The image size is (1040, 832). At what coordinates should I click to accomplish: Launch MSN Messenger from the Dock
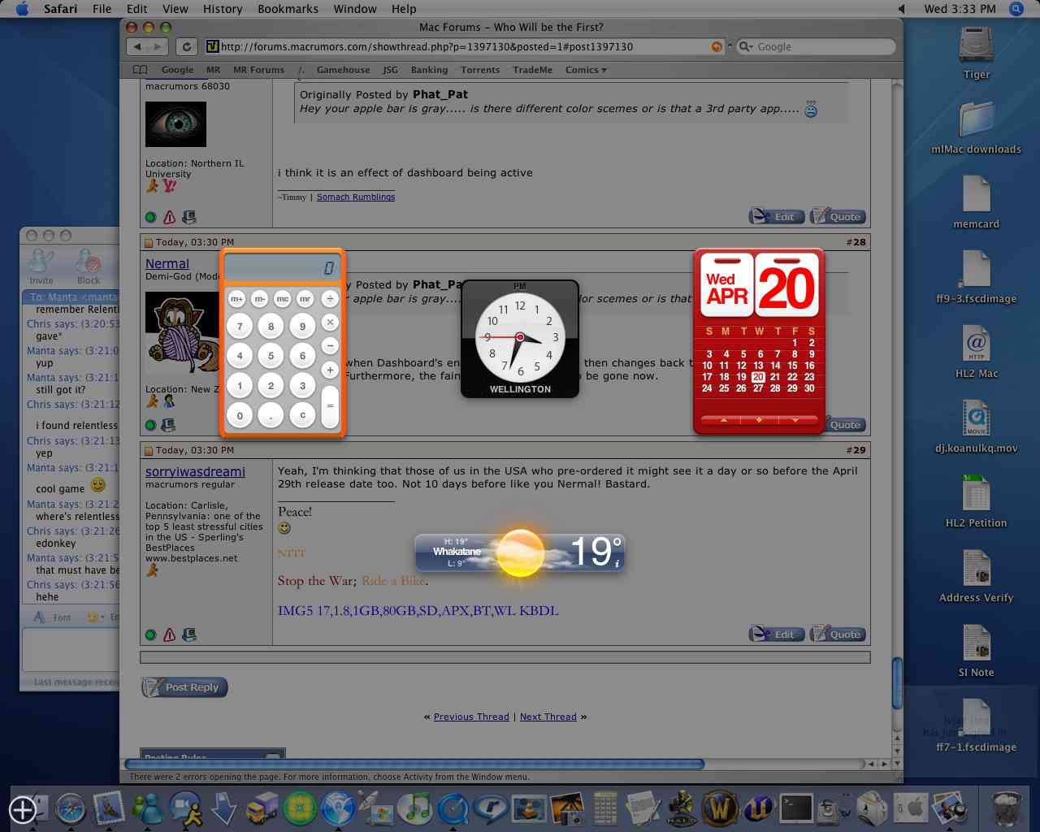149,808
